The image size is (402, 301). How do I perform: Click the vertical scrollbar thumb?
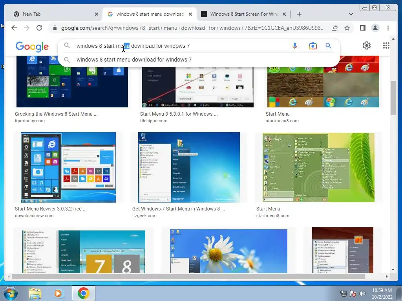tap(393, 98)
